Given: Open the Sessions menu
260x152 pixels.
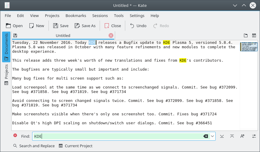Looking at the screenshot, I should tap(100, 15).
